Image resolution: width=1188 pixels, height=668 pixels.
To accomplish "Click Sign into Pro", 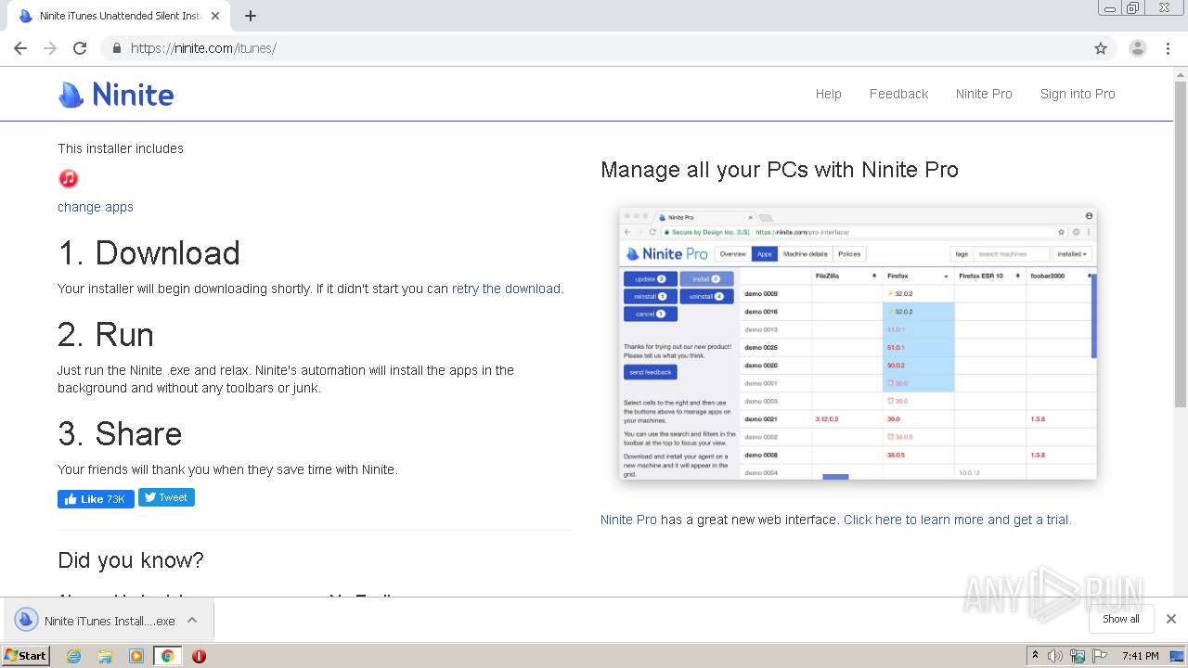I will (1078, 94).
